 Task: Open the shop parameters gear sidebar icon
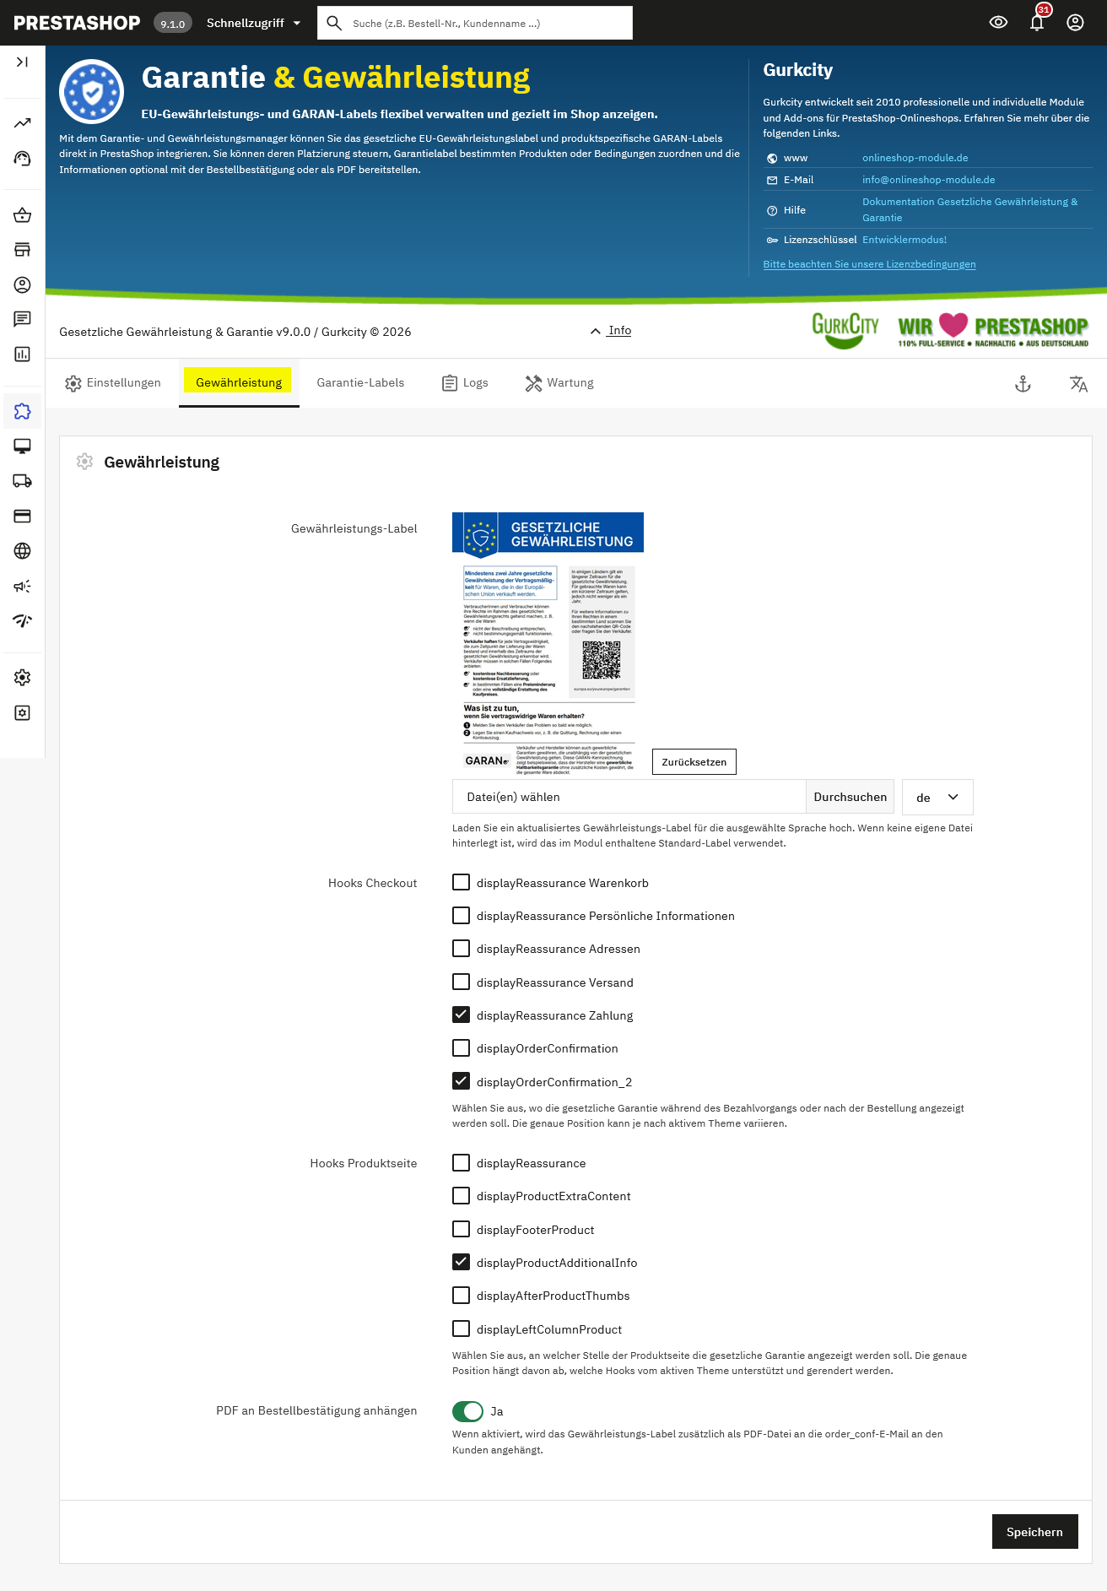tap(22, 678)
